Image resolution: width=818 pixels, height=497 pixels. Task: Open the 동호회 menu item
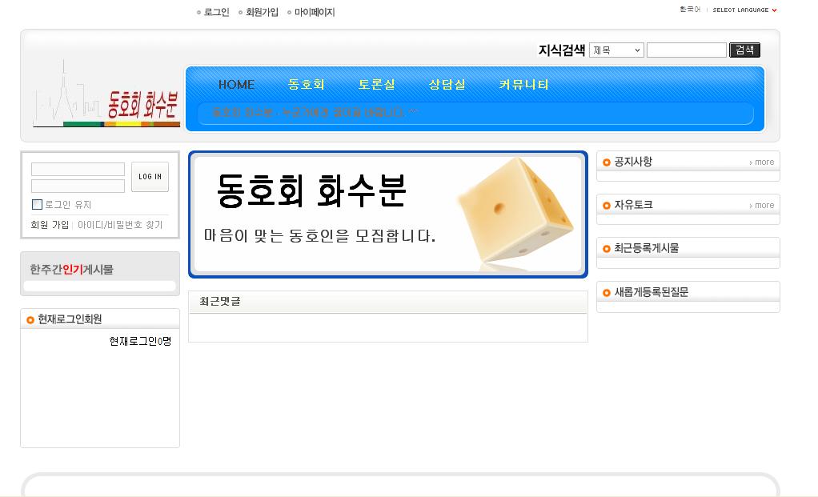(307, 85)
